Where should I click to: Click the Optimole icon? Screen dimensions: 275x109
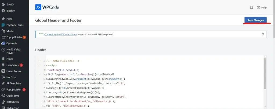coord(3,43)
